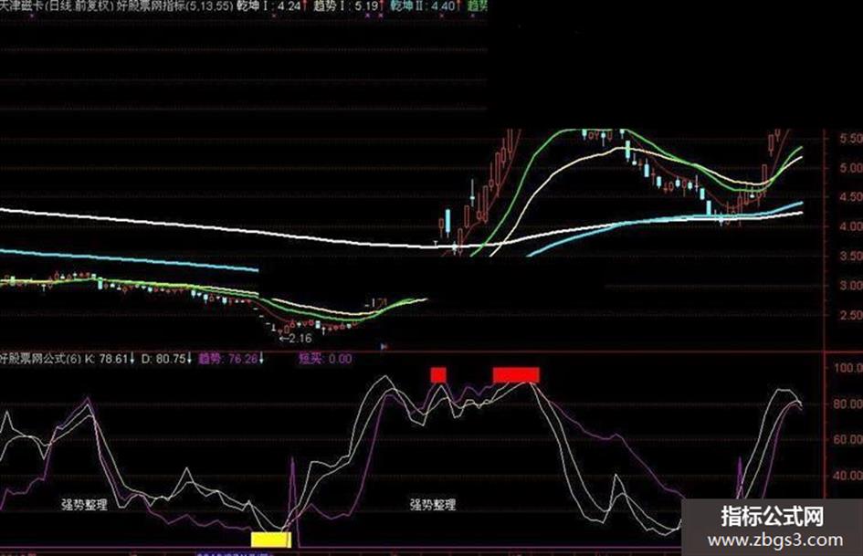Click the small flag marker above the indicator panel
This screenshot has height=556, width=863.
click(x=384, y=346)
